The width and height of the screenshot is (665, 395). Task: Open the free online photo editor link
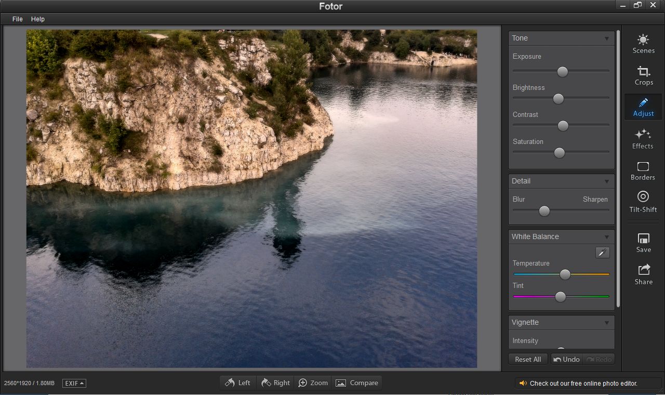click(x=583, y=383)
